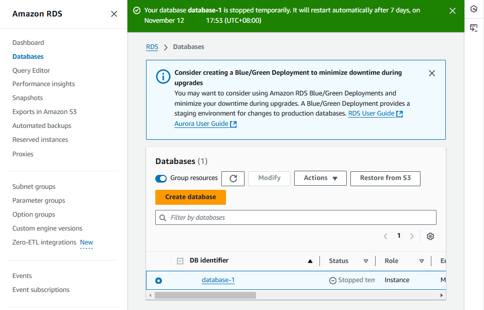Open the Actions dropdown menu
The width and height of the screenshot is (484, 310).
click(x=320, y=178)
